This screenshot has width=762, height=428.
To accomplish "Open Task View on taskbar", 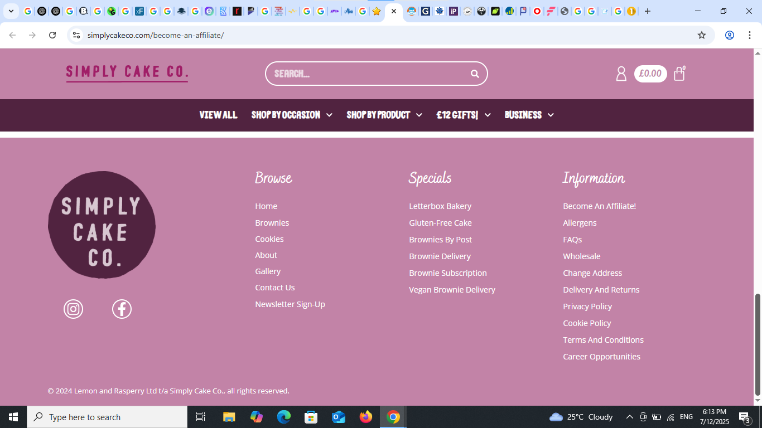I will point(201,417).
